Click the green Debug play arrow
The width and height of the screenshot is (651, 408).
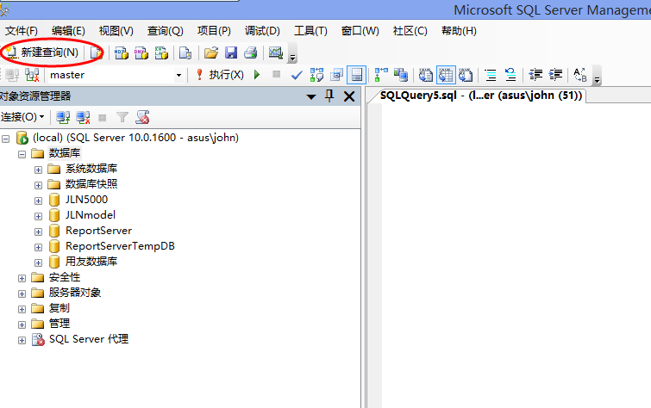pos(257,75)
